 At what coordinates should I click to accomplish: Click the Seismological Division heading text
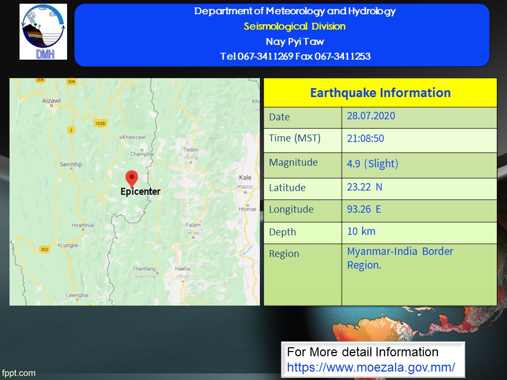pos(295,26)
